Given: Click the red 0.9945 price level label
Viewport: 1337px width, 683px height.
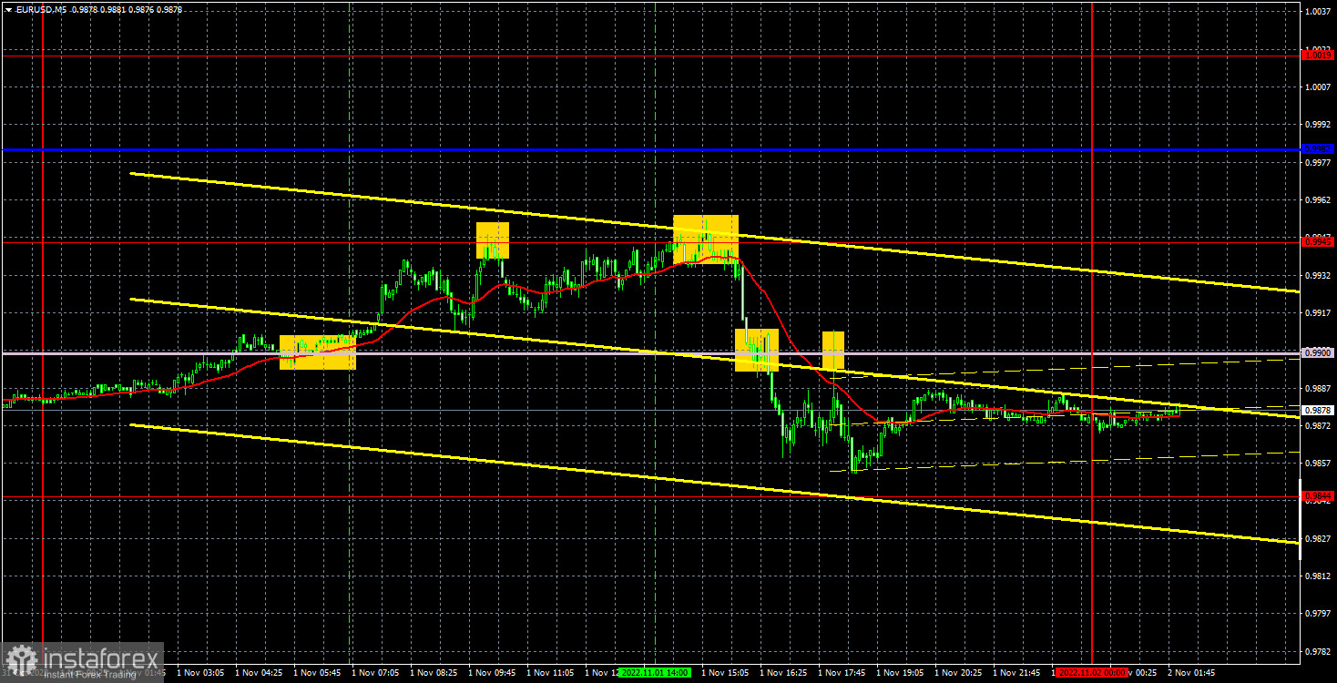Looking at the screenshot, I should click(x=1319, y=242).
